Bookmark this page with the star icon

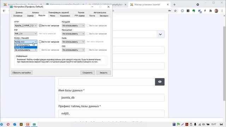pyautogui.click(x=175, y=11)
